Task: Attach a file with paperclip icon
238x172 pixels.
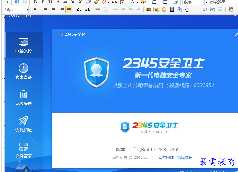Action: click(180, 9)
